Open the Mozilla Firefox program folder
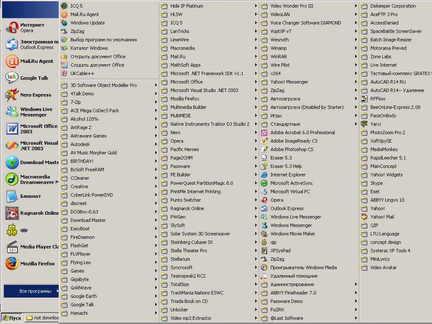This screenshot has height=324, width=432. click(x=209, y=99)
